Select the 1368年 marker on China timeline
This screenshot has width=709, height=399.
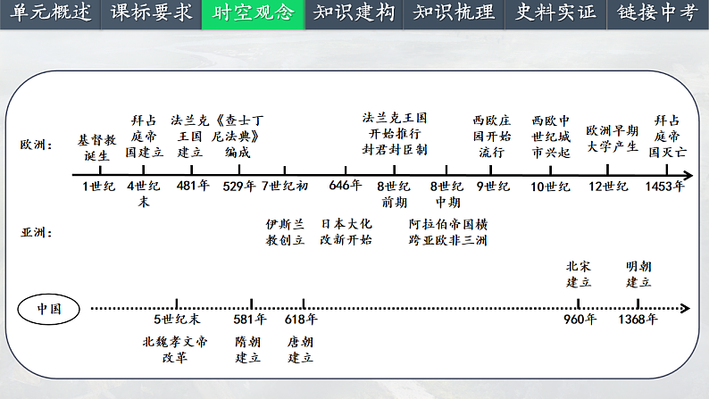(x=638, y=319)
